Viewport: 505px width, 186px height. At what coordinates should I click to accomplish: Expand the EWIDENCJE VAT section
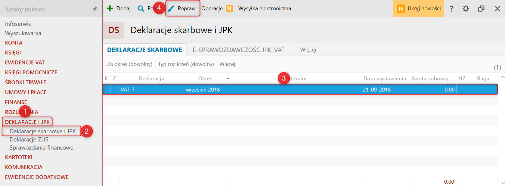click(x=25, y=63)
